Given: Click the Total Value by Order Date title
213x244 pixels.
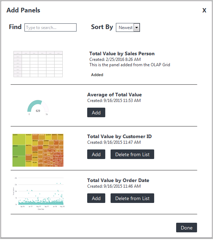Looking at the screenshot, I should (x=118, y=180).
